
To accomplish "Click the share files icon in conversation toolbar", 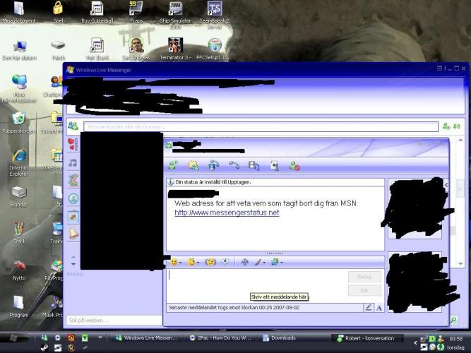I will (x=193, y=165).
